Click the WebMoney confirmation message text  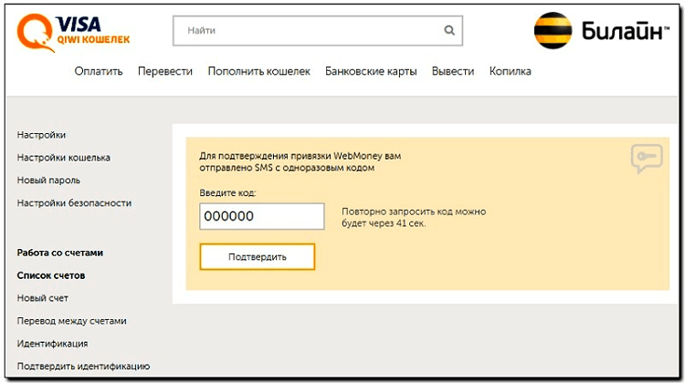tap(300, 161)
